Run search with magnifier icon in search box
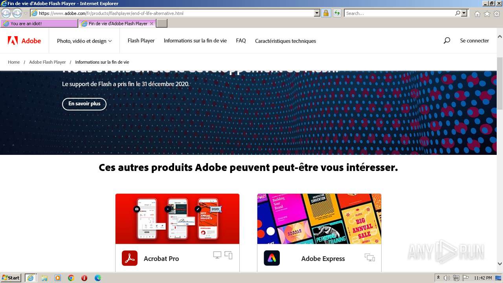 click(x=458, y=13)
